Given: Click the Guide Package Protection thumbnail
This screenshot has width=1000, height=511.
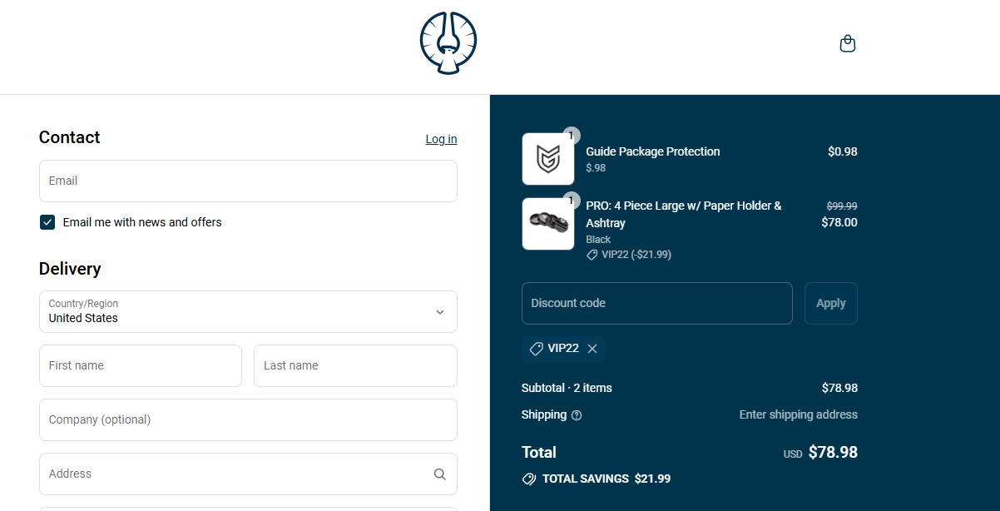Looking at the screenshot, I should coord(547,159).
